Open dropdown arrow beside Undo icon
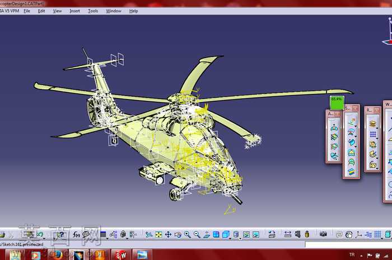Image resolution: width=392 pixels, height=260 pixels. pyautogui.click(x=44, y=238)
